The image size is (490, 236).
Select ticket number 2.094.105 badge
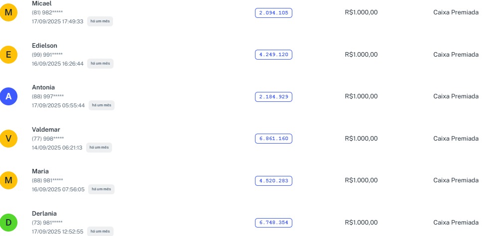[x=273, y=13]
